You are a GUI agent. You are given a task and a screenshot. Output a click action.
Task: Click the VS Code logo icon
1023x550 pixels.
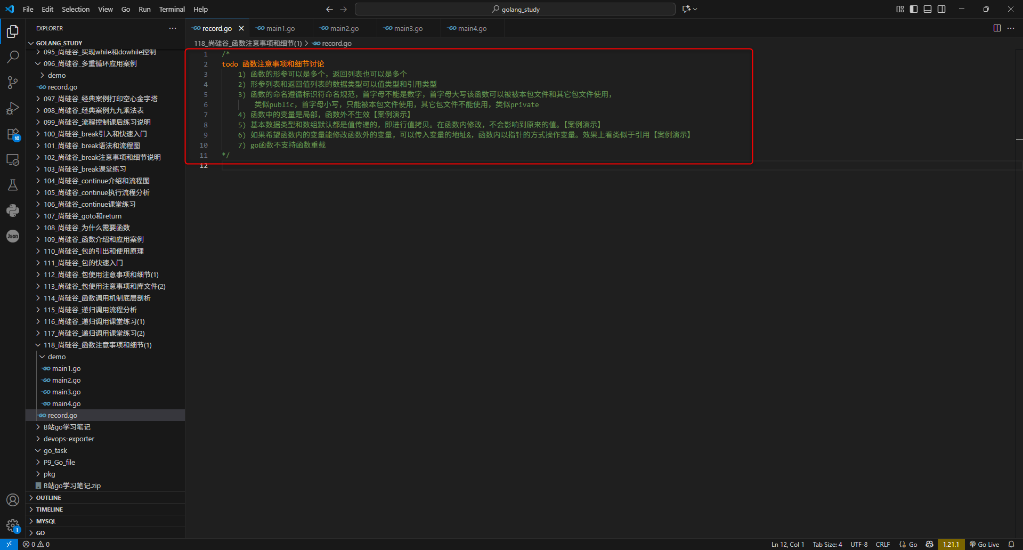(10, 9)
